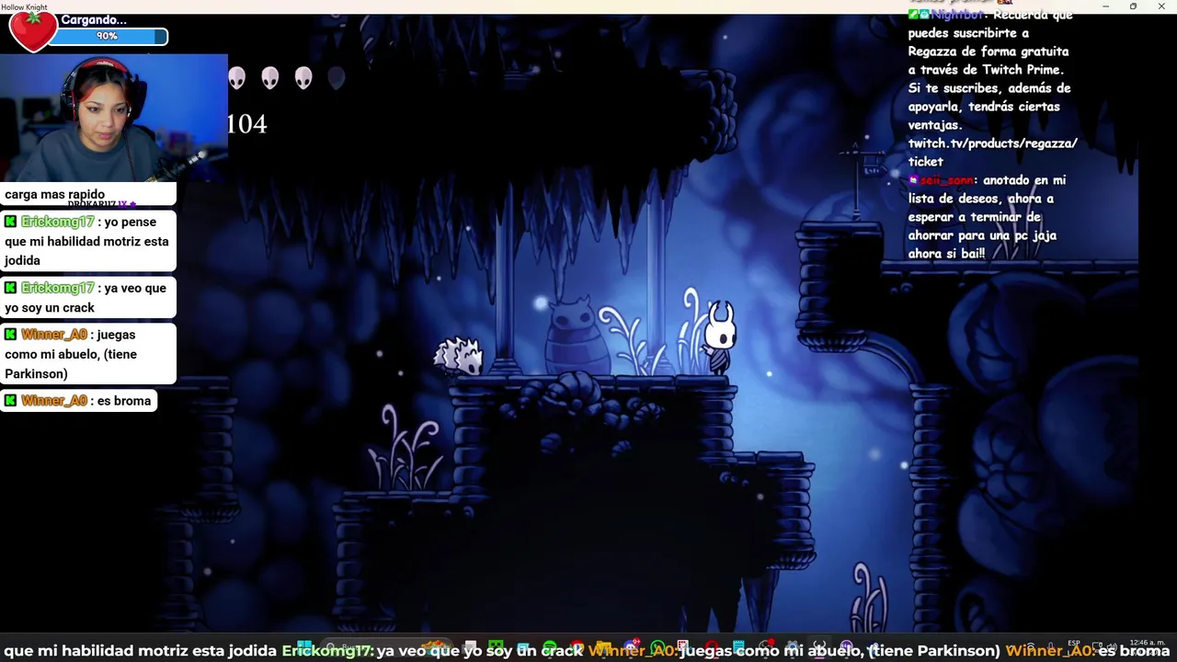This screenshot has height=662, width=1177.
Task: Click the white fern plant on lower ledge
Action: coord(407,449)
